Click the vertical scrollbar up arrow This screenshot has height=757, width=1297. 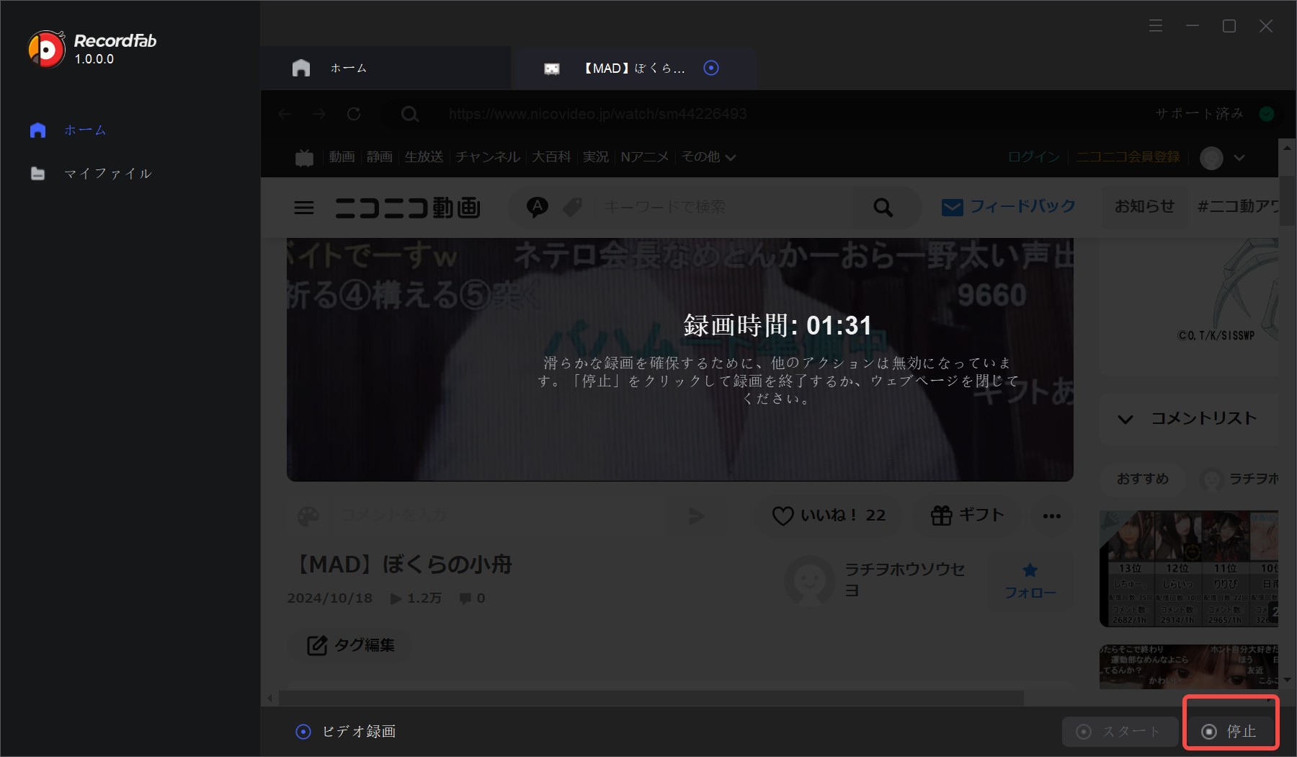pos(1287,147)
